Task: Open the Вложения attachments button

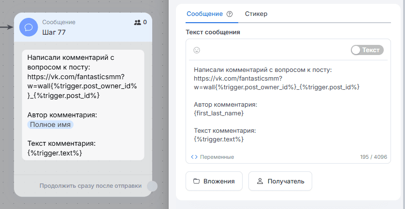Action: point(214,181)
